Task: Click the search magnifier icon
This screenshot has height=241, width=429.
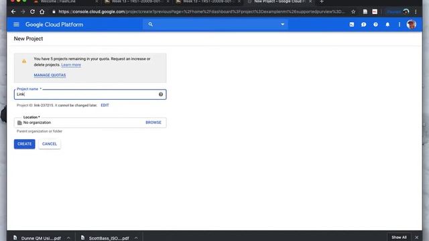Action: tap(150, 24)
